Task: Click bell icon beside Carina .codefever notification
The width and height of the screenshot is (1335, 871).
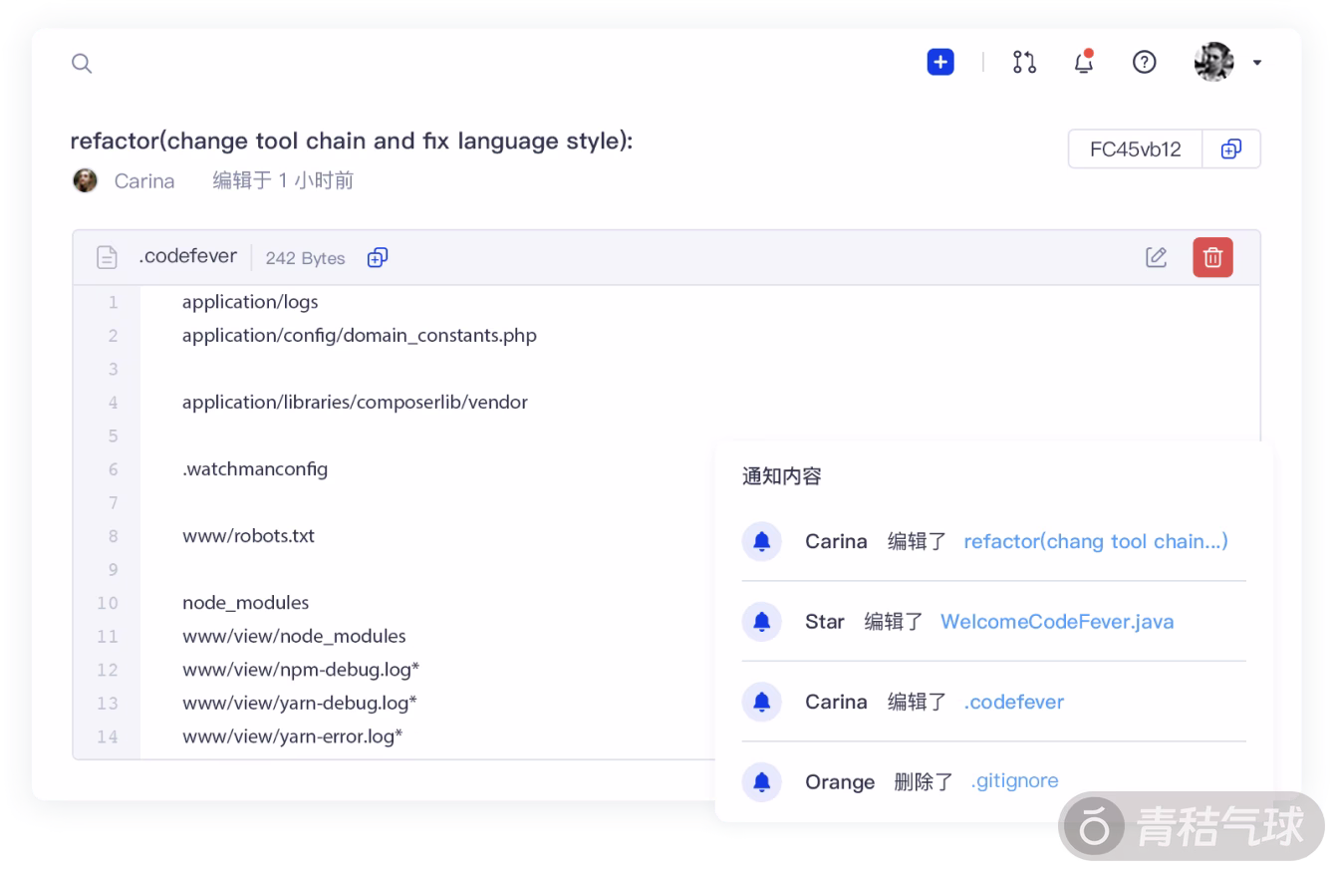Action: 762,702
